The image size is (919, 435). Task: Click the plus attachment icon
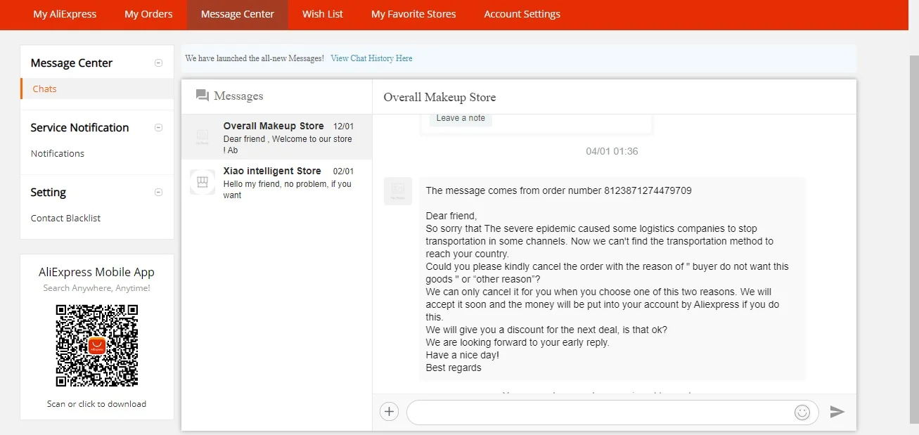389,412
